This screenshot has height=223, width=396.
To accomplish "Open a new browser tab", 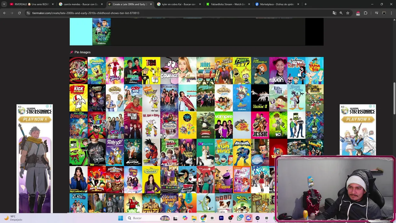I will tap(306, 4).
